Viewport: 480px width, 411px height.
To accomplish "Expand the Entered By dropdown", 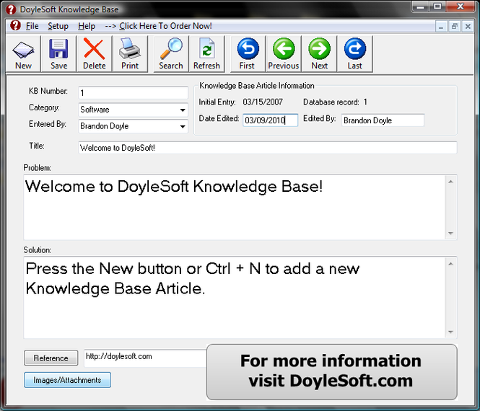I will tap(183, 126).
